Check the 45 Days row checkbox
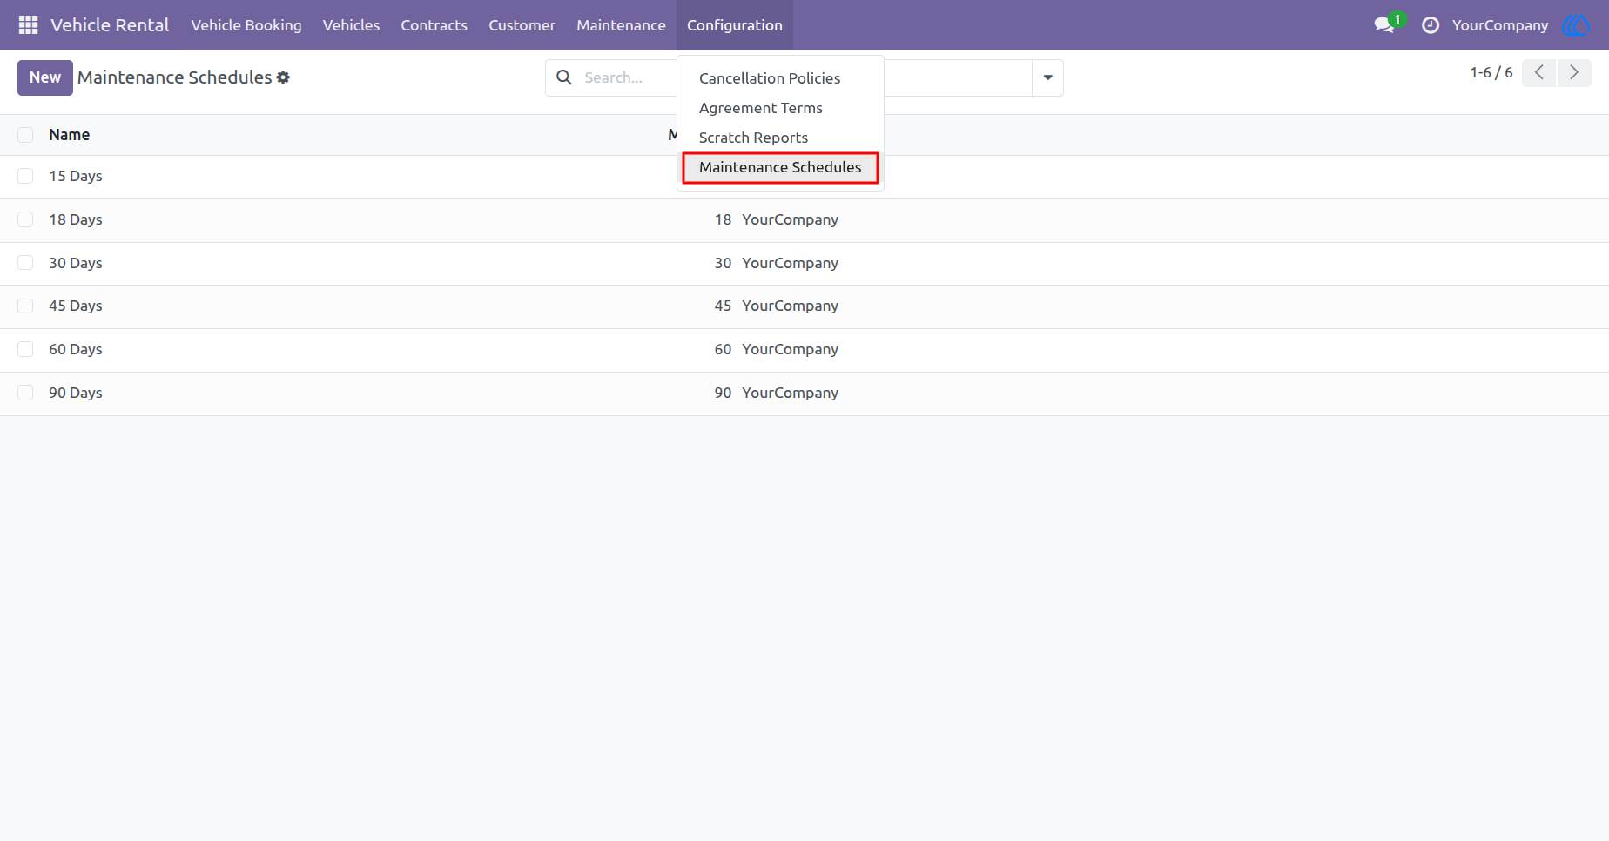The image size is (1609, 841). coord(25,306)
